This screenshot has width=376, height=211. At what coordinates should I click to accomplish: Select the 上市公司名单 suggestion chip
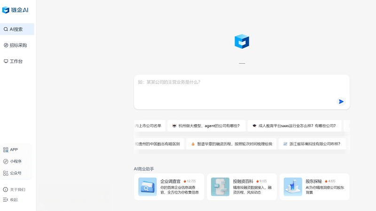149,126
